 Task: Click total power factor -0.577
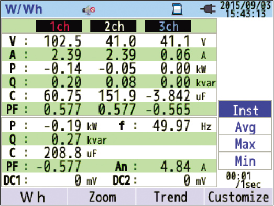click(59, 166)
